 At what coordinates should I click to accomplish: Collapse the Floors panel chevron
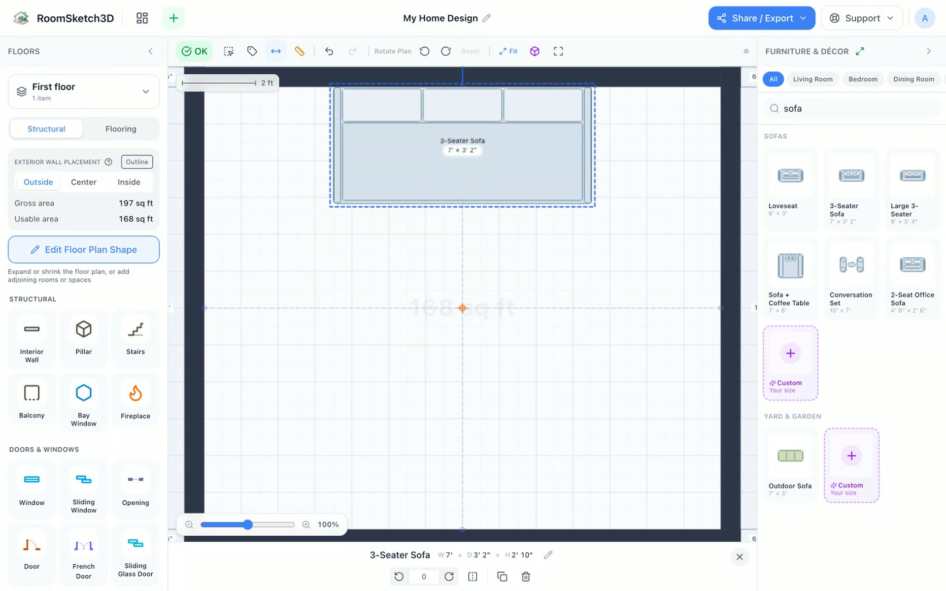coord(150,51)
